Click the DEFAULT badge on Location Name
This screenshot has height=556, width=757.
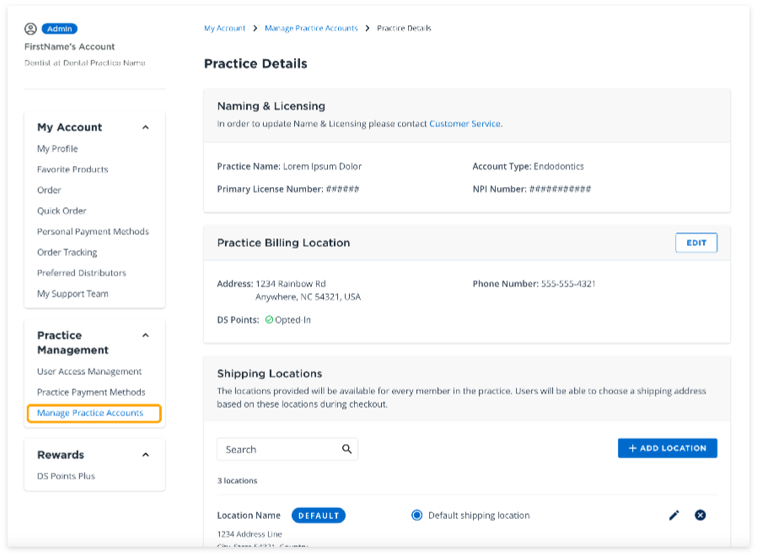(319, 516)
